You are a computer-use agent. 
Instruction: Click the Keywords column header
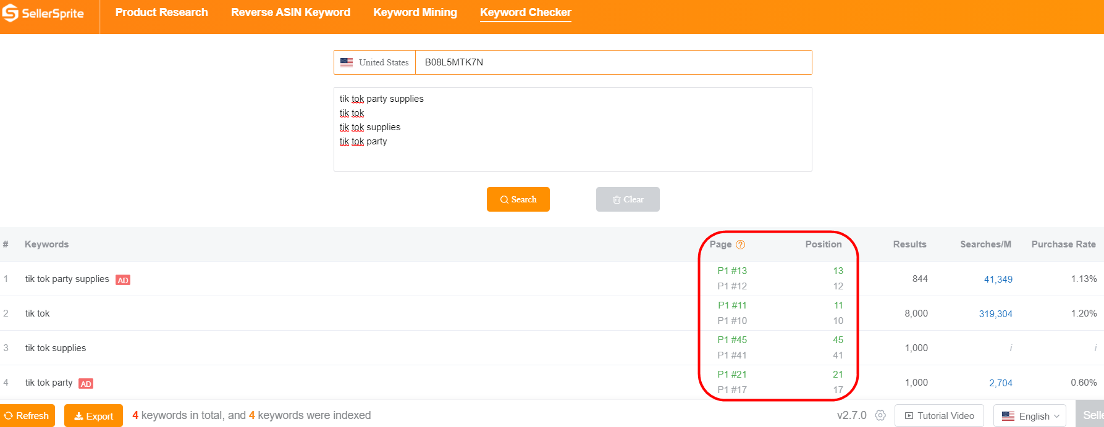[46, 244]
